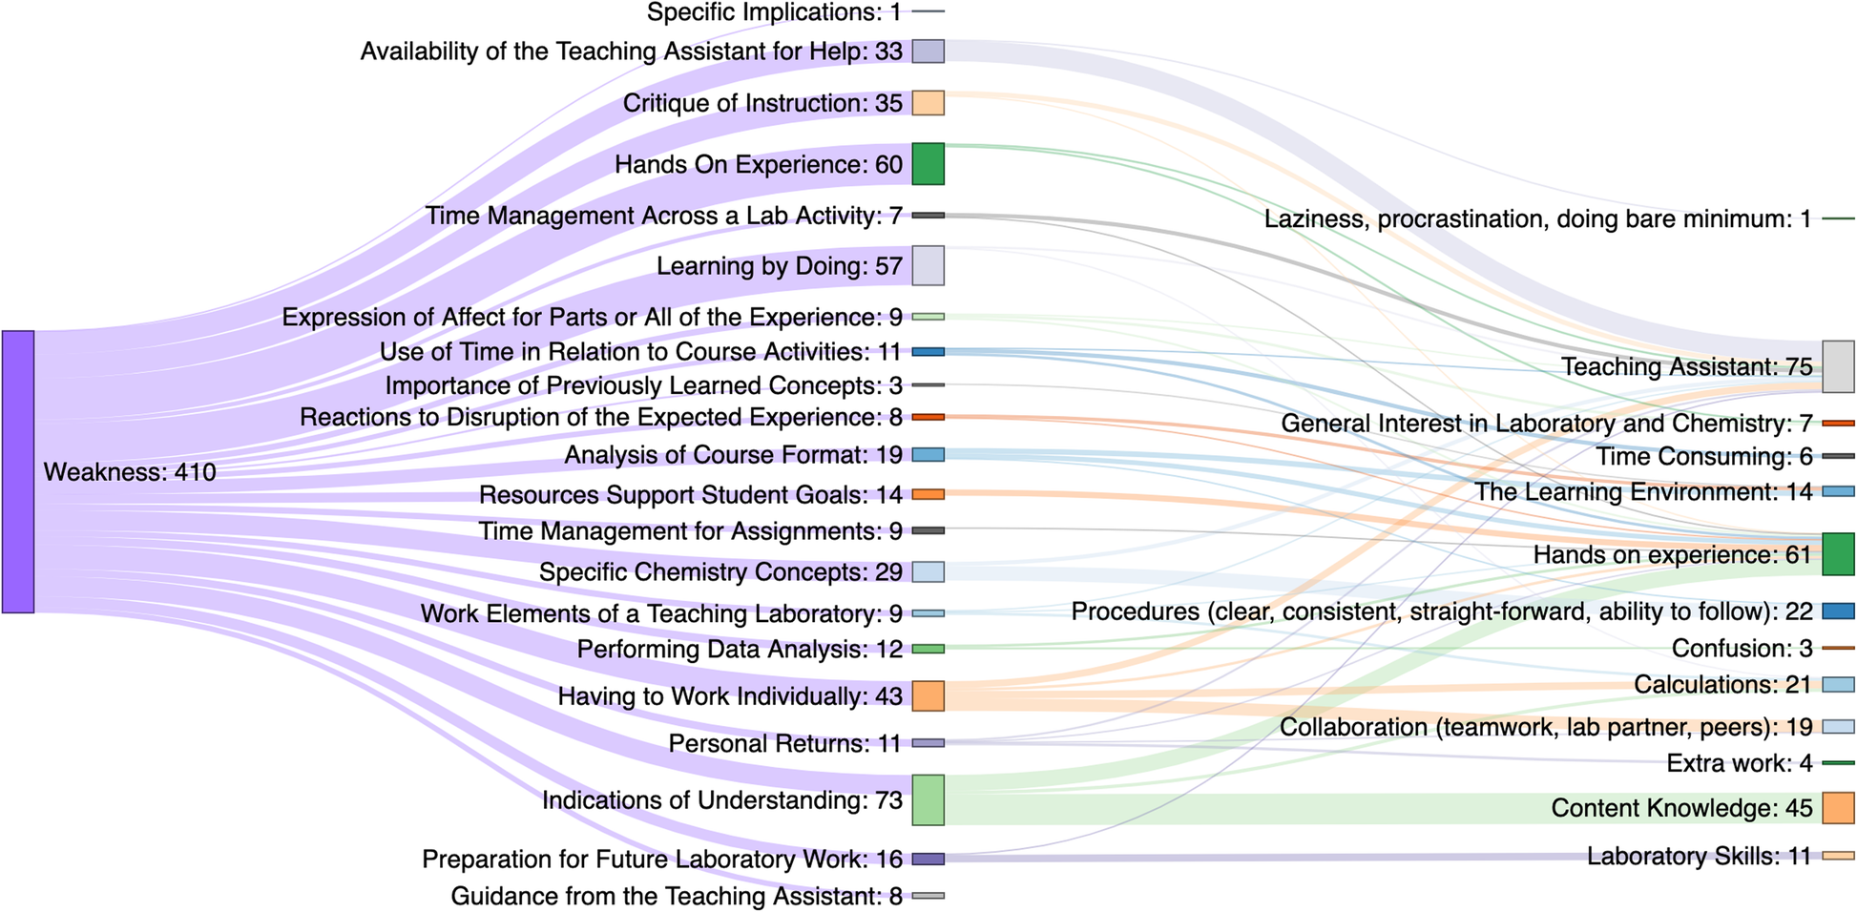Click the Reactions to Disruption node

(928, 417)
